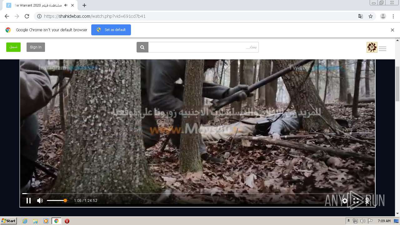Select The Warrant 2020 browser tab
Screen dimensions: 400x225
point(41,5)
